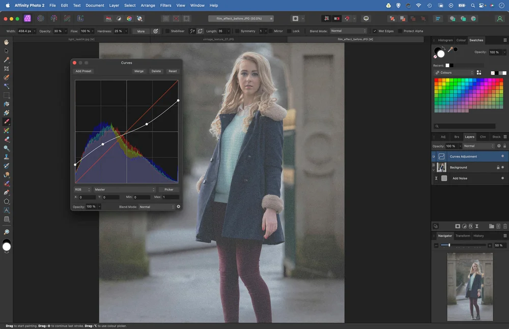This screenshot has height=329, width=509.
Task: Open the Filters menu
Action: [x=165, y=6]
